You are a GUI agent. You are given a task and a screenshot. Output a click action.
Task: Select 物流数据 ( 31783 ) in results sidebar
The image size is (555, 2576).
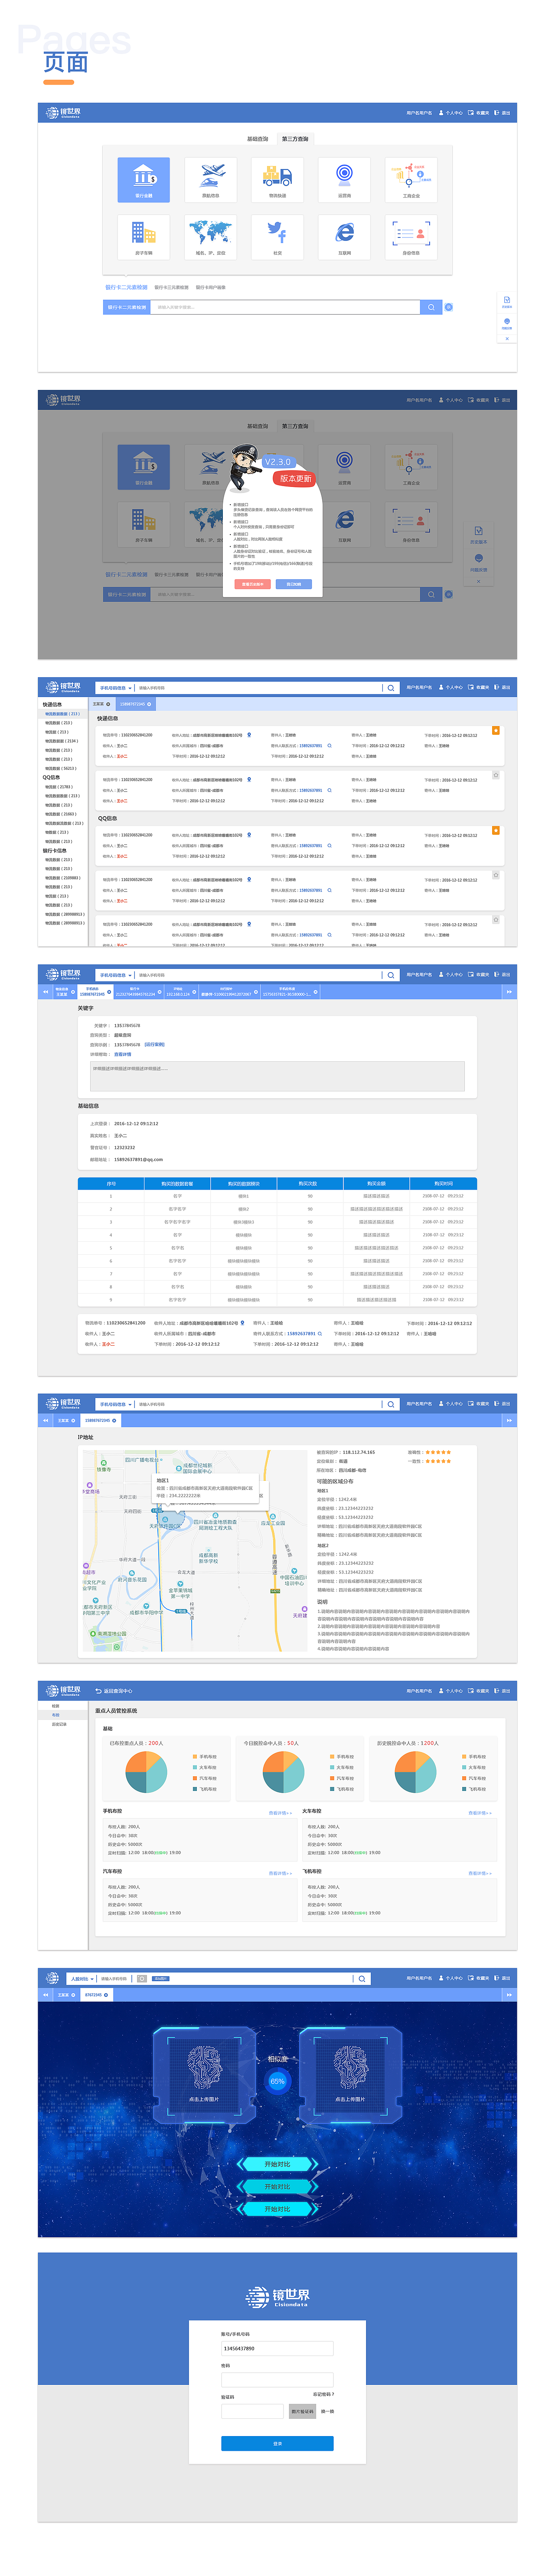[x=58, y=787]
